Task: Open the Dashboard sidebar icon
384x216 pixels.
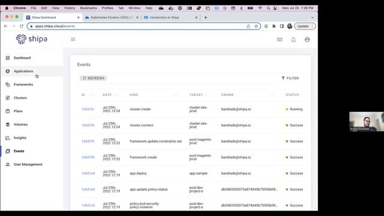Action: click(8, 58)
